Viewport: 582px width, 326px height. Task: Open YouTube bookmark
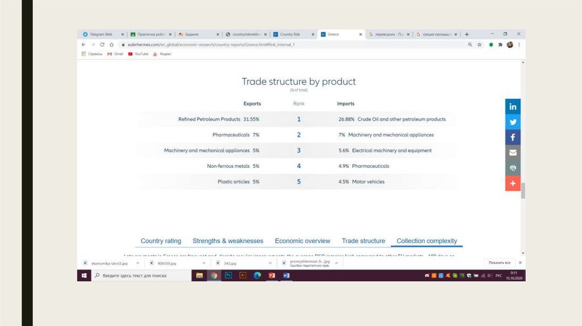[x=138, y=54]
